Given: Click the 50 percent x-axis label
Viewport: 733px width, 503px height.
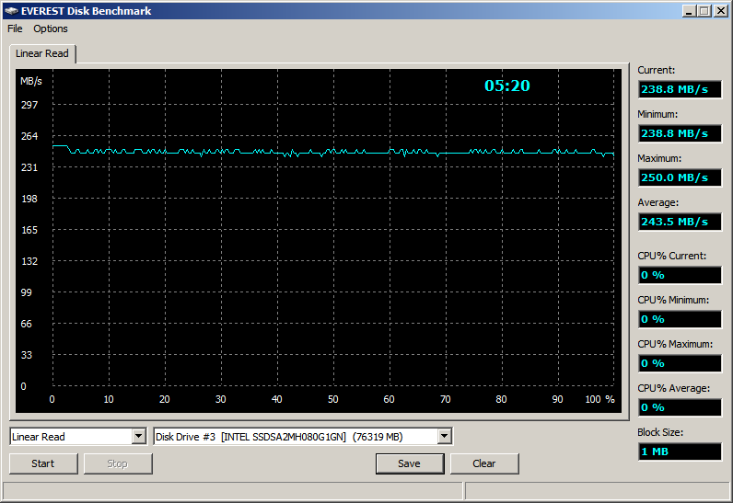Looking at the screenshot, I should [332, 399].
